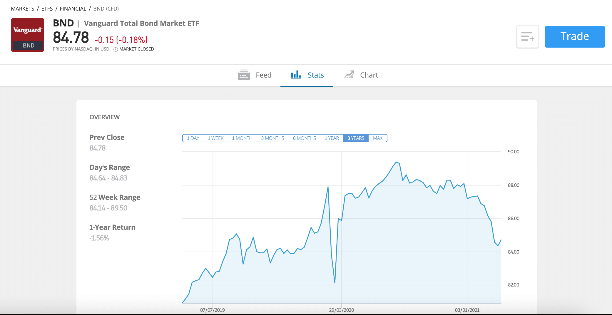The image size is (612, 315).
Task: Click the 90.00 price axis label
Action: (x=514, y=152)
